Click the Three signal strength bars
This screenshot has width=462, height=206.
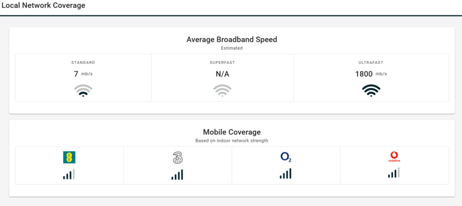[177, 174]
